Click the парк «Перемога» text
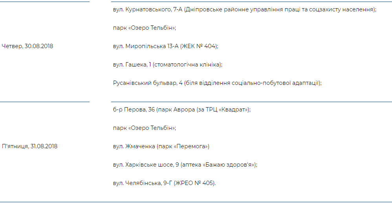 [x=183, y=146]
